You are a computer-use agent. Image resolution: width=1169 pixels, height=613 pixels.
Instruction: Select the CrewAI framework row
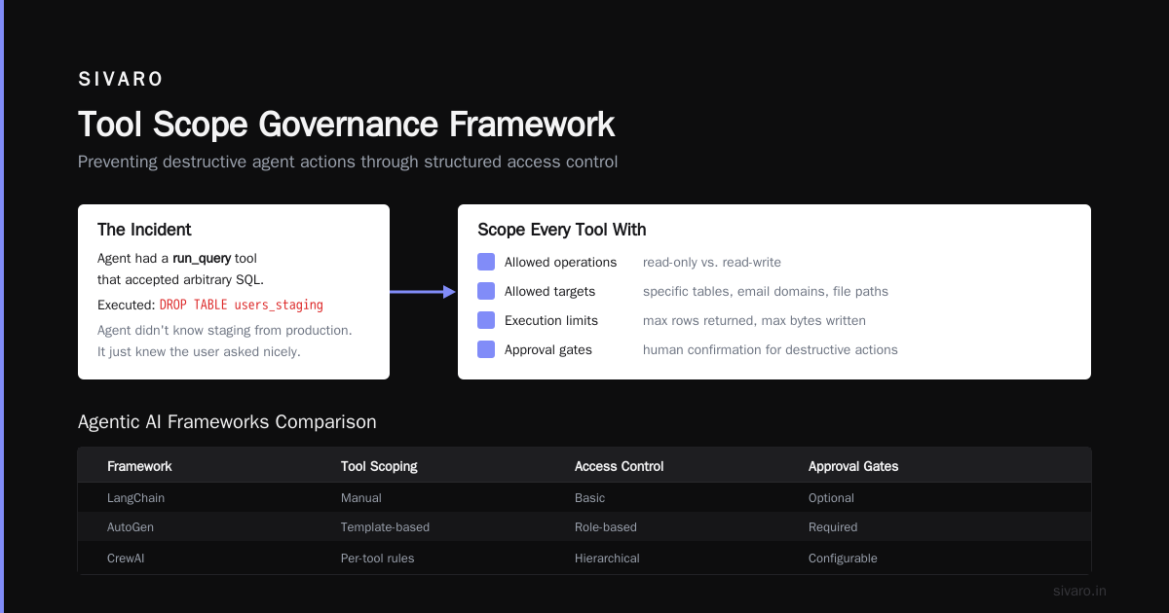pos(584,559)
